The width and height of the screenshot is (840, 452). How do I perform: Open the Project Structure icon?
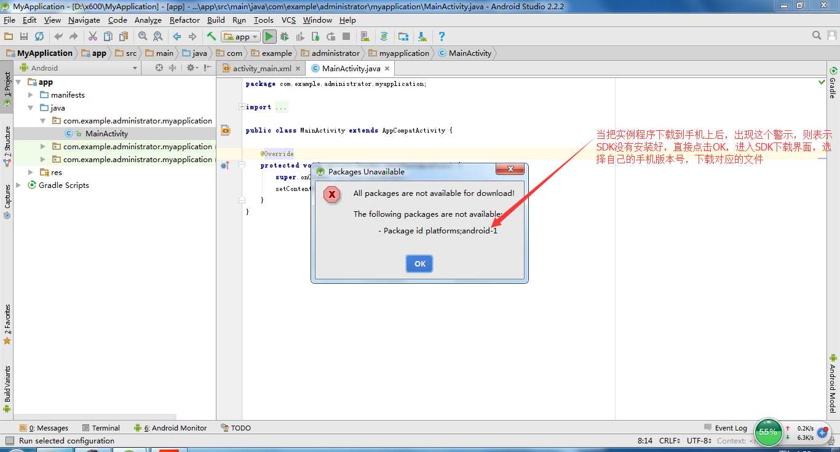coord(403,37)
